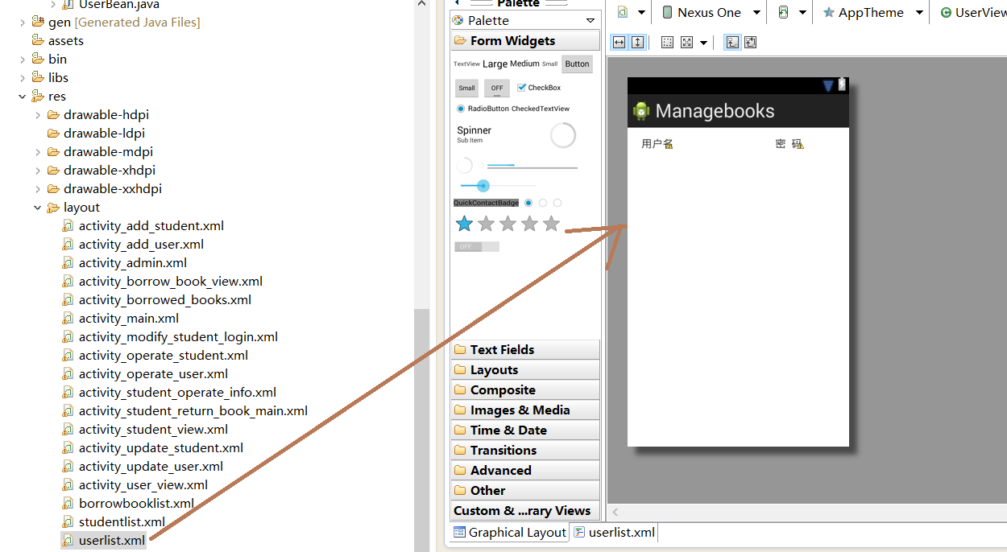Click the configuration file icon in toolbar
This screenshot has width=1007, height=552.
pos(623,12)
